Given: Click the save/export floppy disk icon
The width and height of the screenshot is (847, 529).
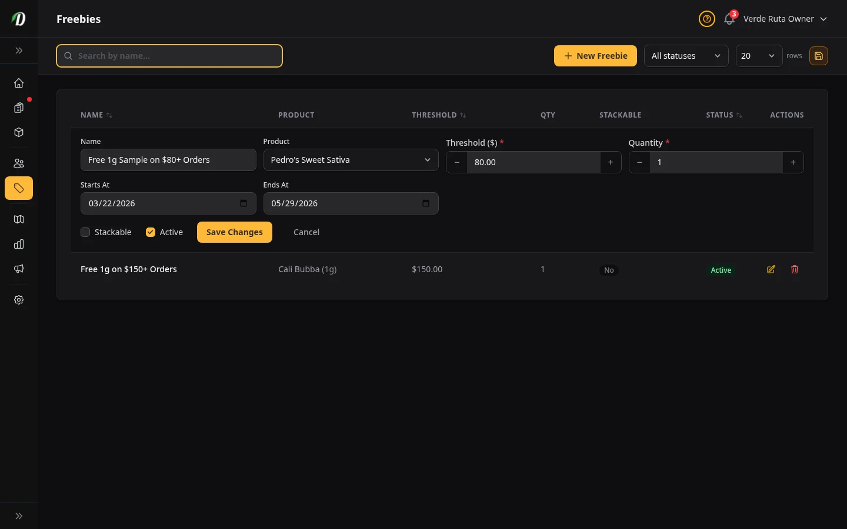Looking at the screenshot, I should pyautogui.click(x=819, y=56).
